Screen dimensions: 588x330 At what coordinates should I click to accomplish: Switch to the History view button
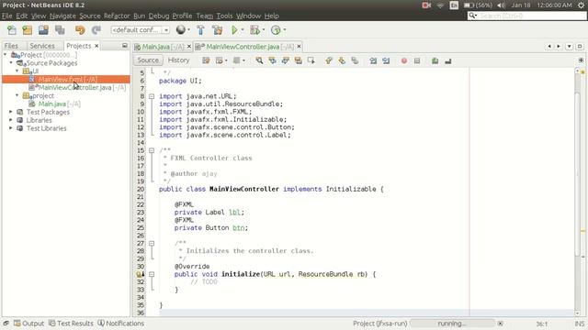[x=178, y=60]
